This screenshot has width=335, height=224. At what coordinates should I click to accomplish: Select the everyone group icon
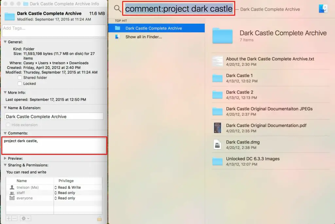12,198
